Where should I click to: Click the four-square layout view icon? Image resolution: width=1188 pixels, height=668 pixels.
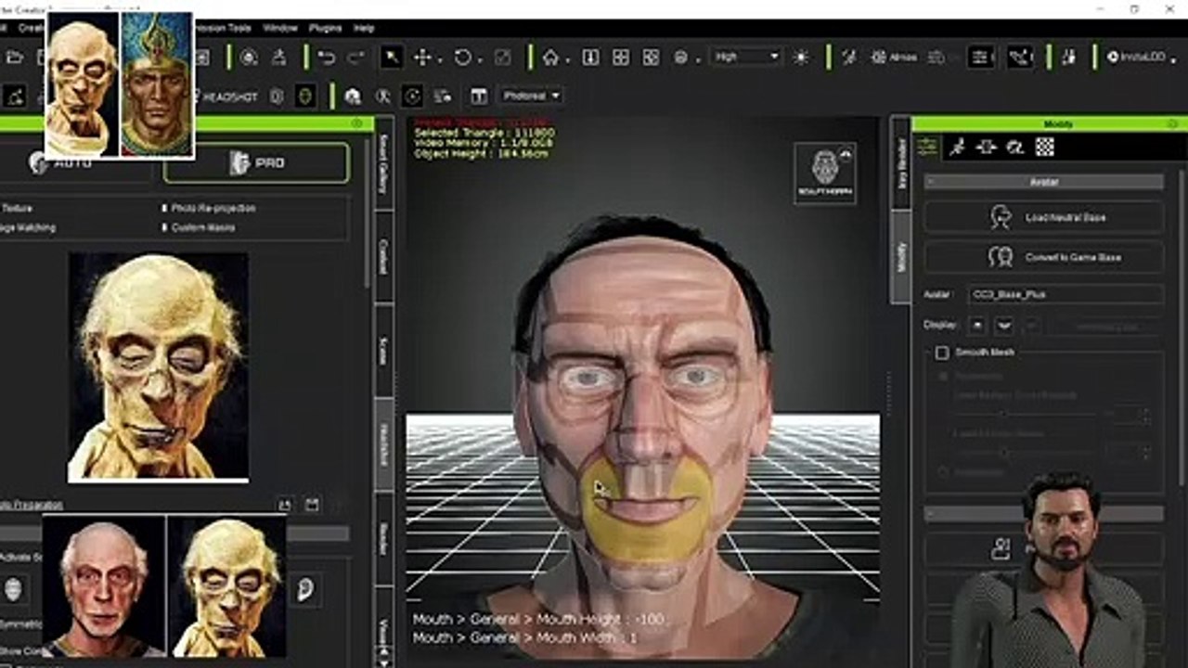621,58
